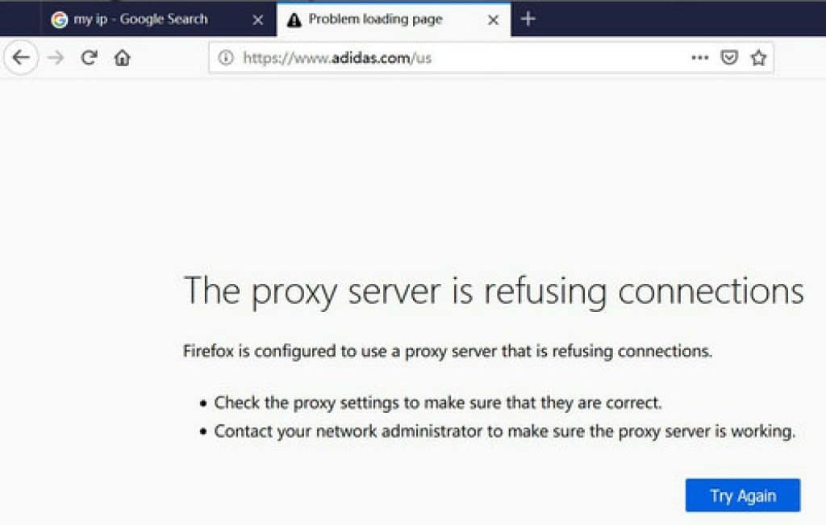The width and height of the screenshot is (826, 525).
Task: Click the Google favicon on first tab
Action: 60,19
